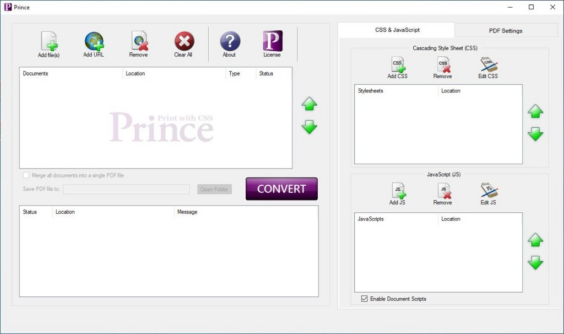This screenshot has width=564, height=334.
Task: Click Remove icon in JavaScript section
Action: pos(444,191)
